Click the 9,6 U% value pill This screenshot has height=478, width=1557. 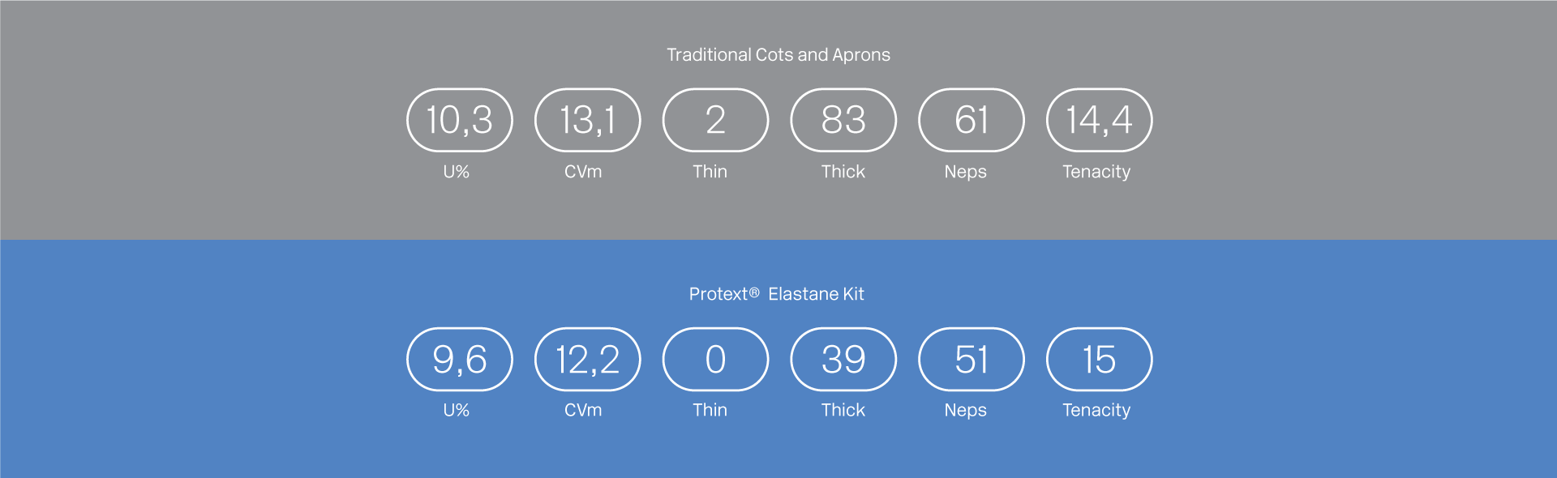(x=459, y=359)
